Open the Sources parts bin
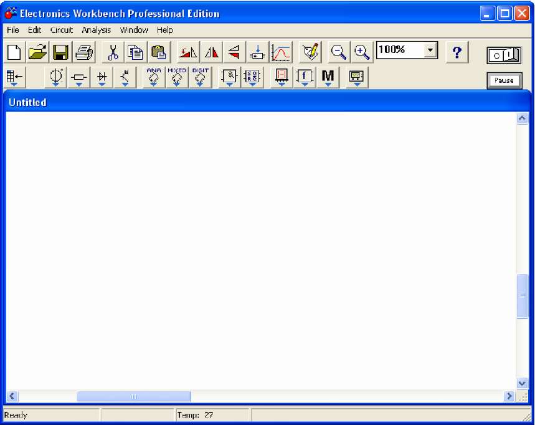This screenshot has width=535, height=425. (56, 77)
